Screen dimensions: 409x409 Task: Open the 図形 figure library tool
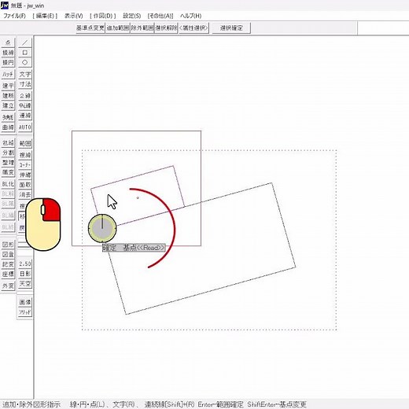[x=8, y=245]
